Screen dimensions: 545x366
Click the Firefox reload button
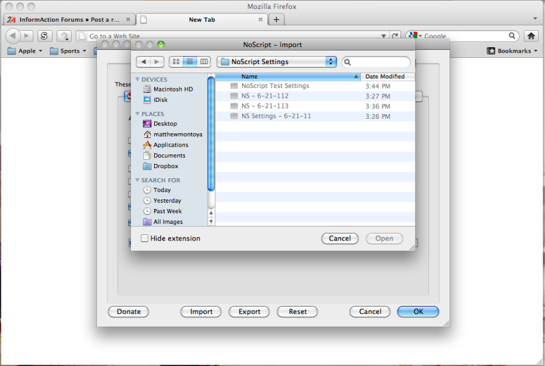coord(394,36)
